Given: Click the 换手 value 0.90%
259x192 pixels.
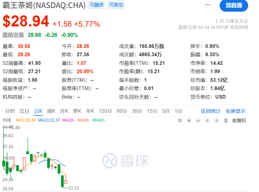Looking at the screenshot, I should click(212, 46).
